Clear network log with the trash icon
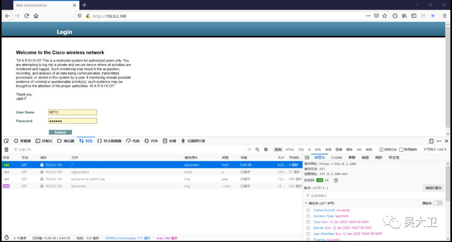 6,149
